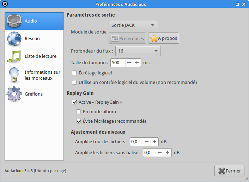Screen dimensions: 249x182
Task: Increase Taille du tampon with plus button
Action: coord(137,63)
